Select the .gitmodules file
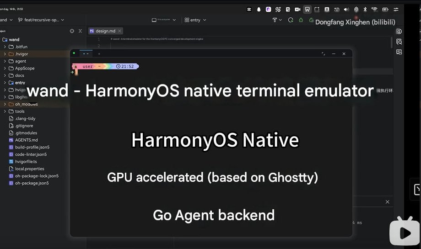 click(x=26, y=132)
